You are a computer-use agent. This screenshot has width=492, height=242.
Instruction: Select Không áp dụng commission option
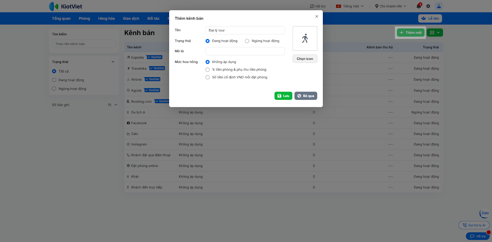208,62
